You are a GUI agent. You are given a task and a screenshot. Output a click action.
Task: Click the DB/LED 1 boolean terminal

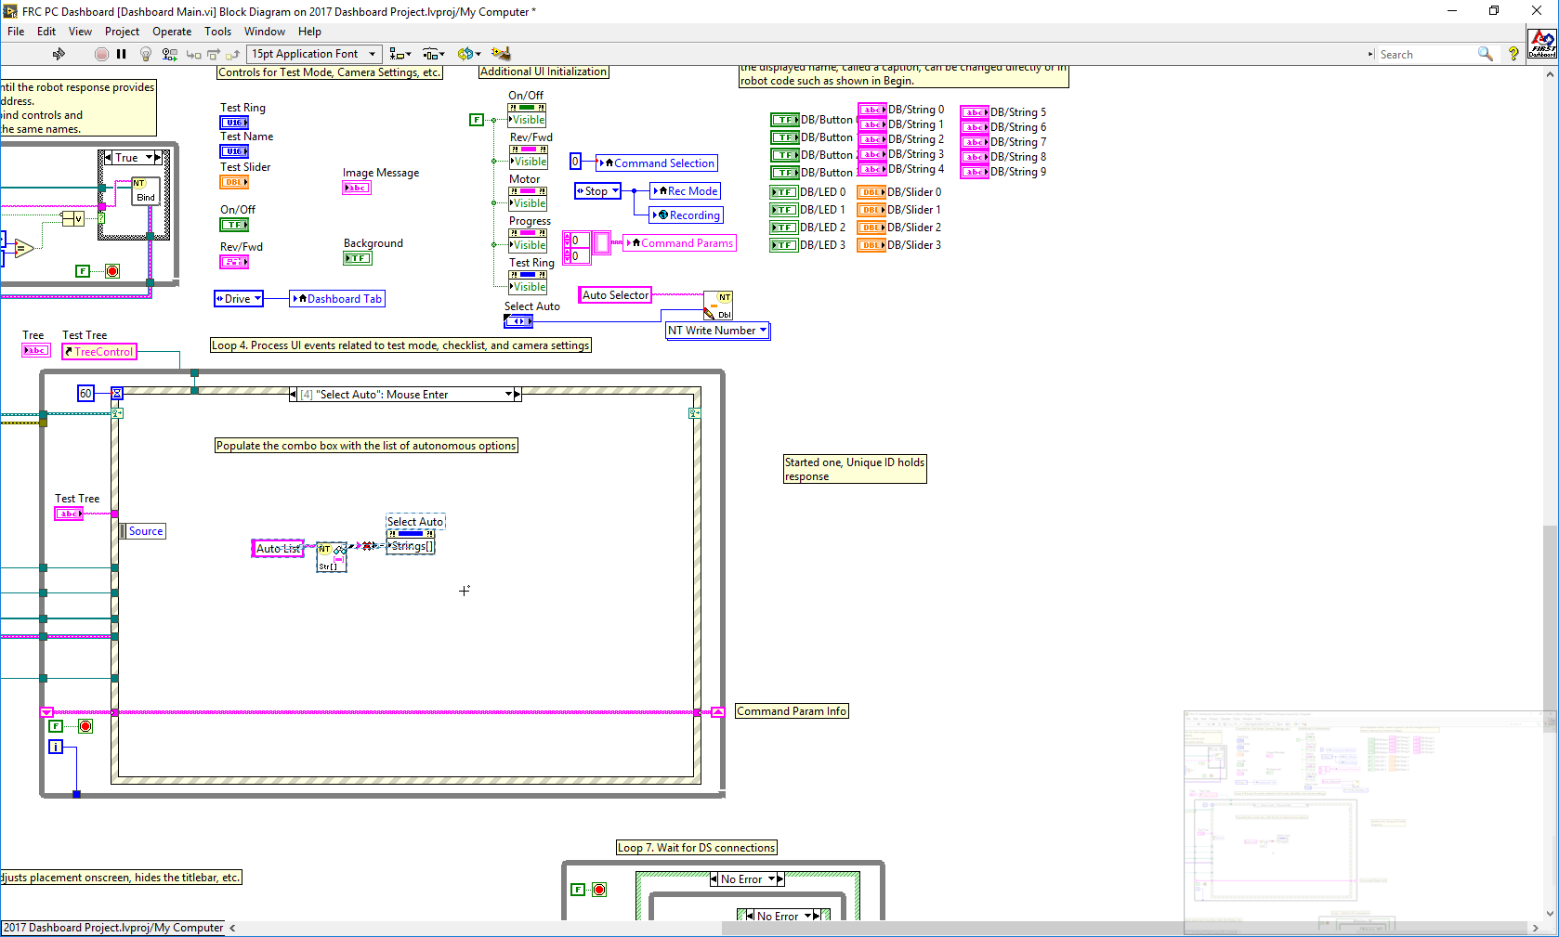[x=784, y=210]
